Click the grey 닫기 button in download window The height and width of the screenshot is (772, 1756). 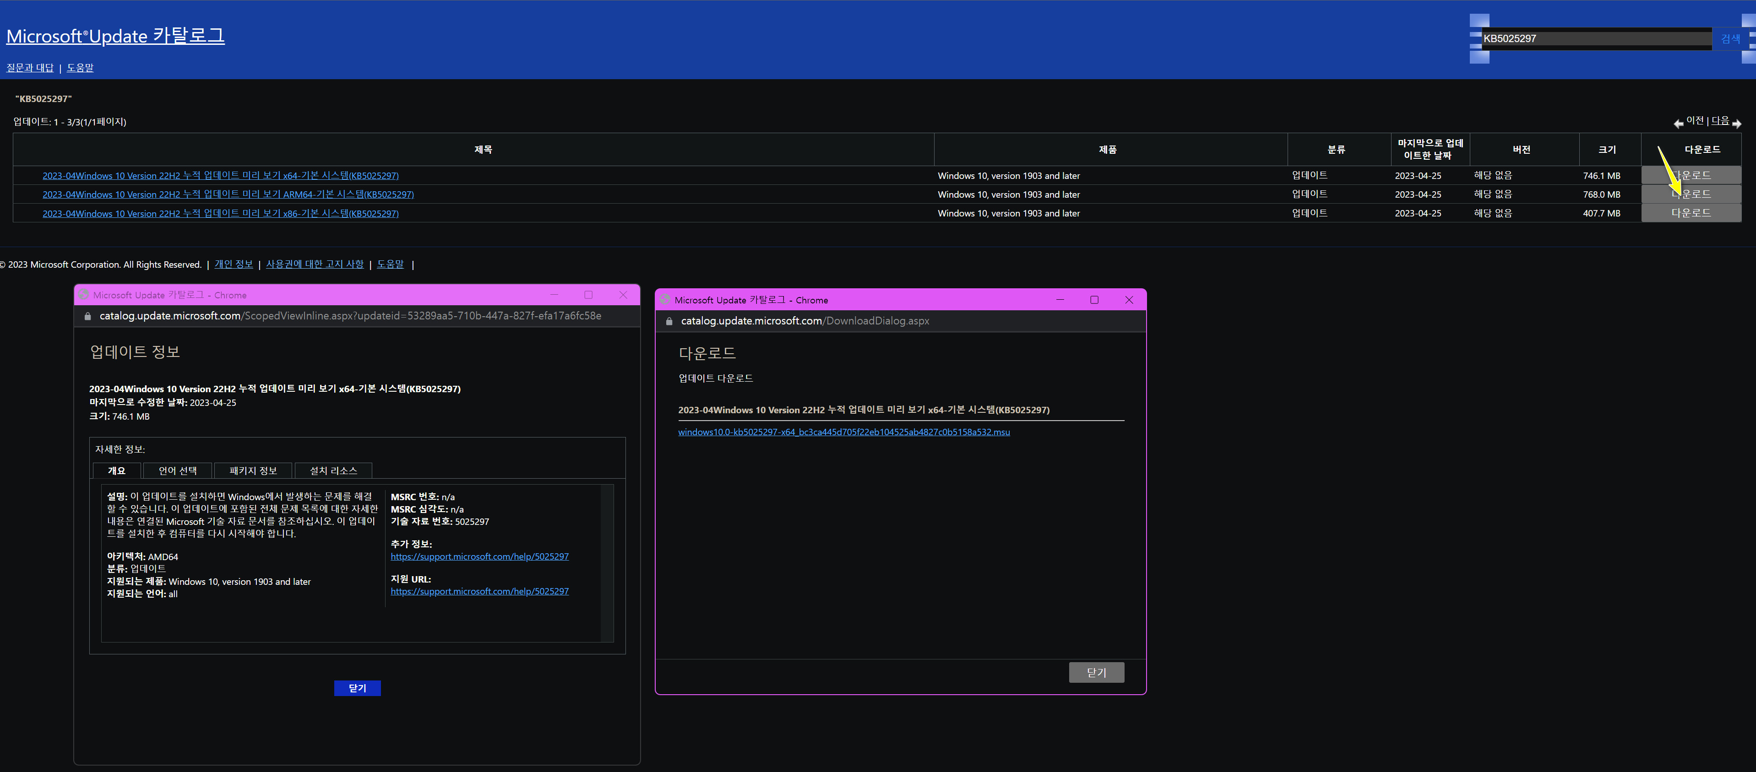pyautogui.click(x=1096, y=673)
